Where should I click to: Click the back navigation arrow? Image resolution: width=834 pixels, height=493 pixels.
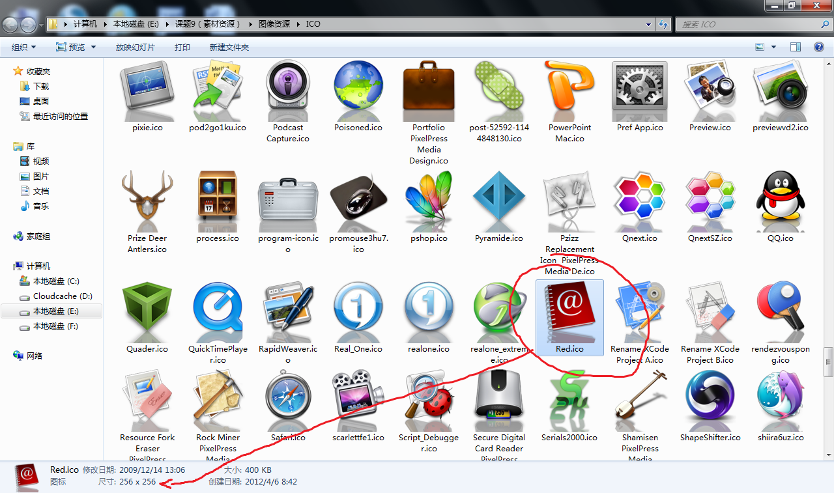[10, 25]
